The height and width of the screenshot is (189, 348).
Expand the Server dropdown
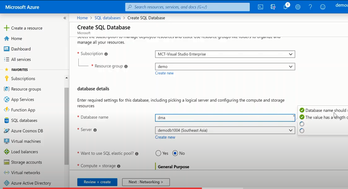(x=225, y=130)
